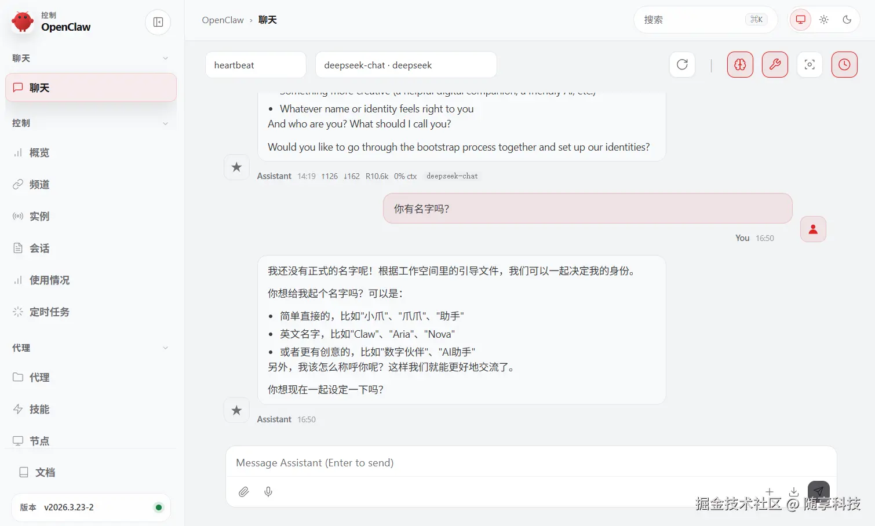
Task: Start voice input with the microphone icon
Action: [x=268, y=491]
